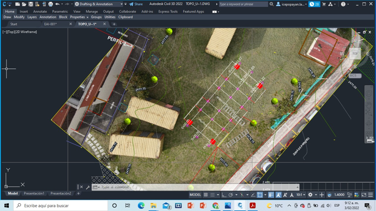
Task: Click the Share button
Action: click(x=136, y=4)
